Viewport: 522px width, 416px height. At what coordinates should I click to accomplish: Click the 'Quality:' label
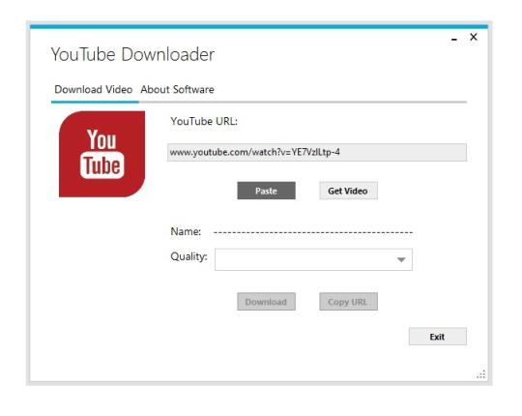tap(188, 256)
